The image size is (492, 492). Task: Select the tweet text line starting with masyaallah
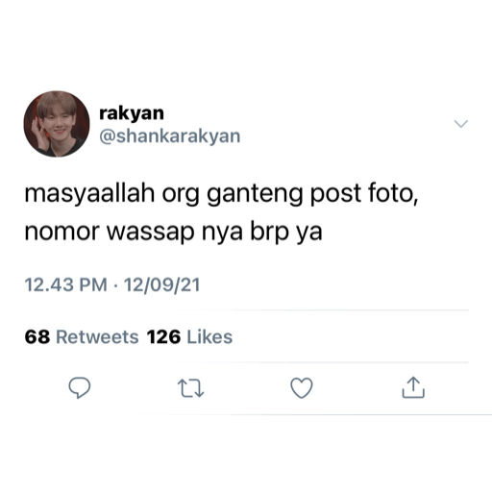(221, 194)
